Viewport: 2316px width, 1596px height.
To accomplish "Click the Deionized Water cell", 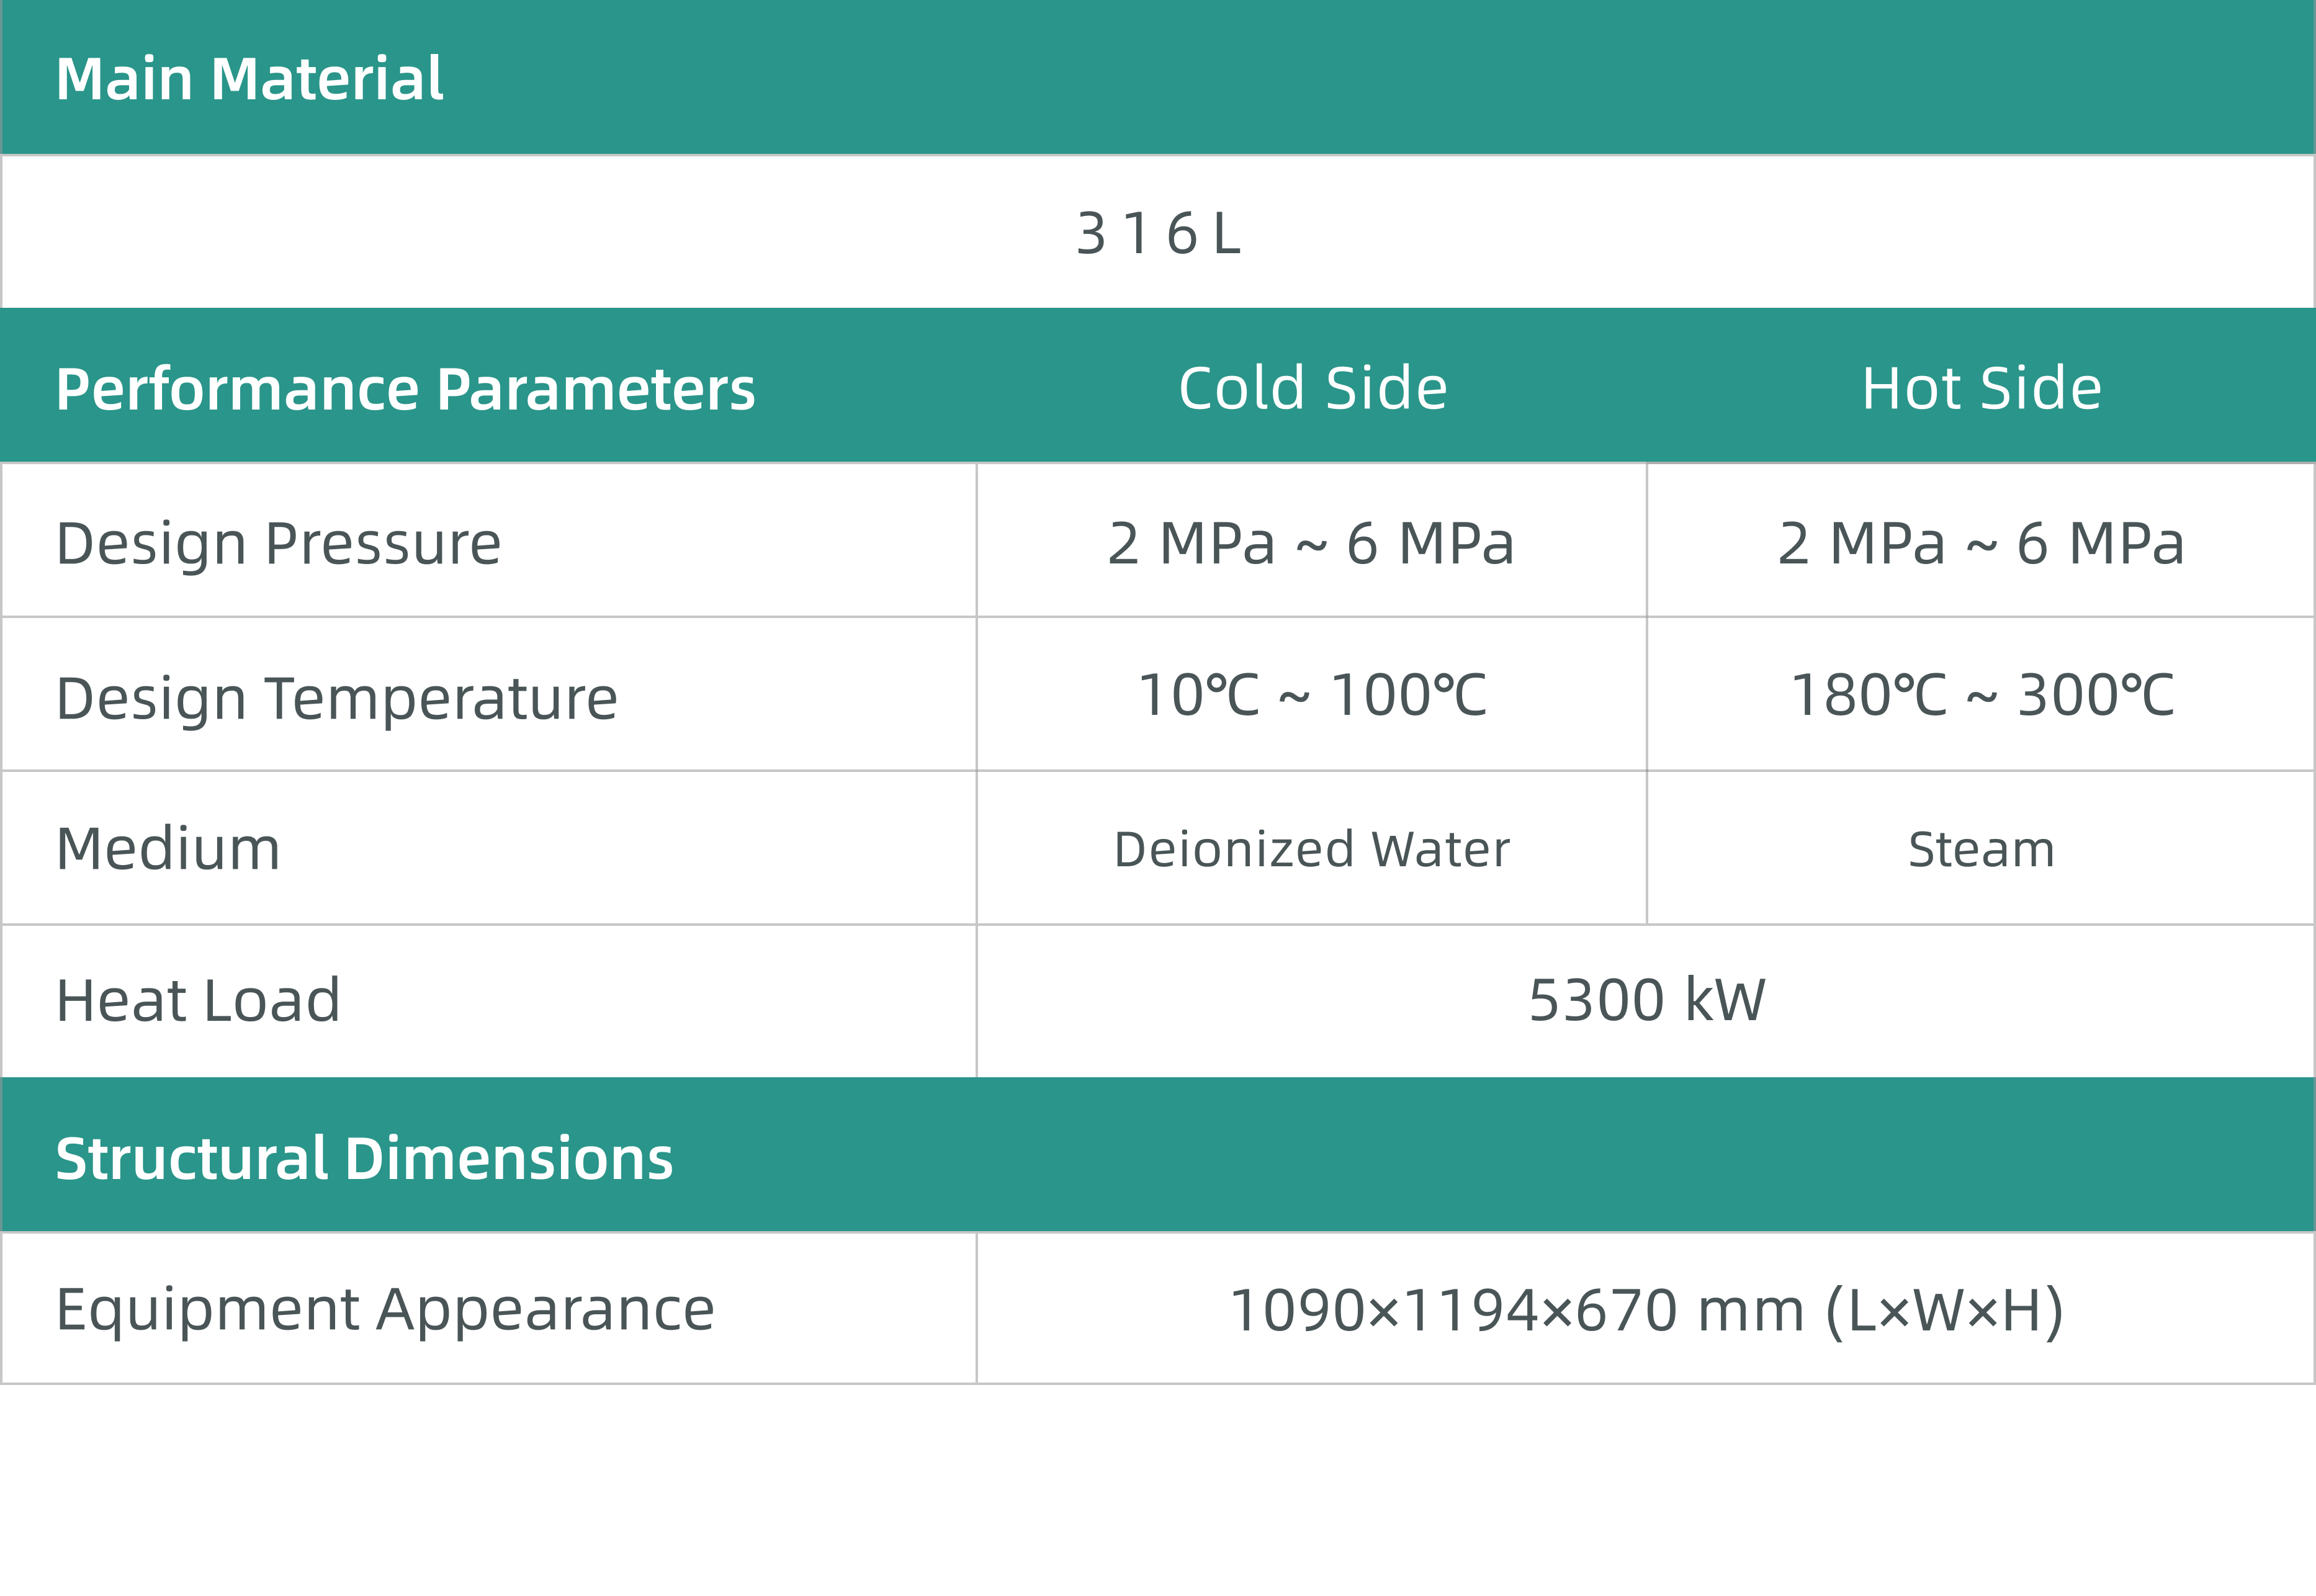I will (1311, 849).
